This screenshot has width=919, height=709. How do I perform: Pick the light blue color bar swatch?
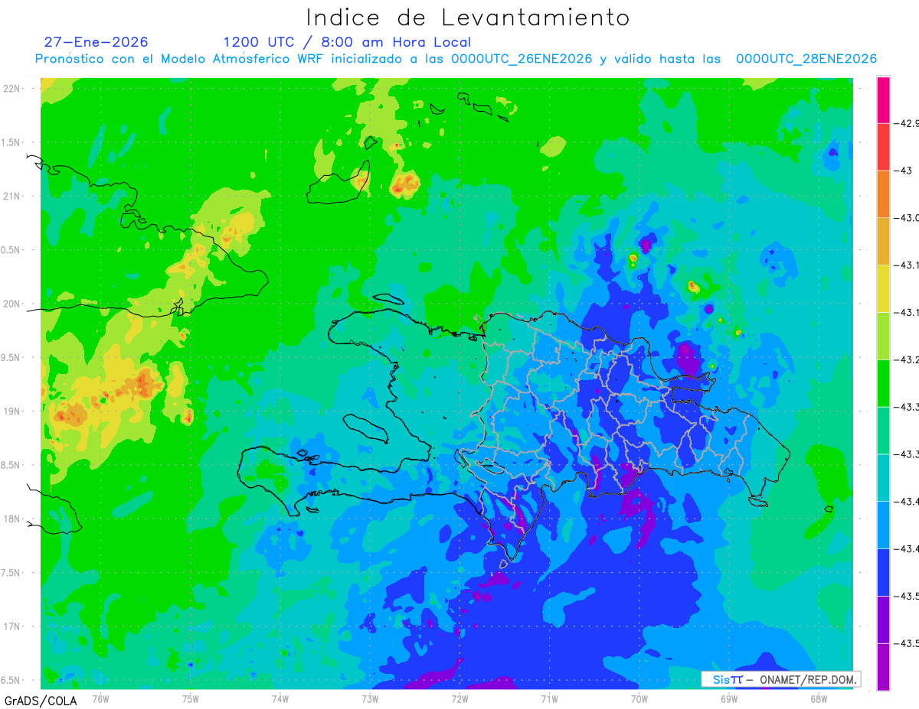click(x=883, y=525)
